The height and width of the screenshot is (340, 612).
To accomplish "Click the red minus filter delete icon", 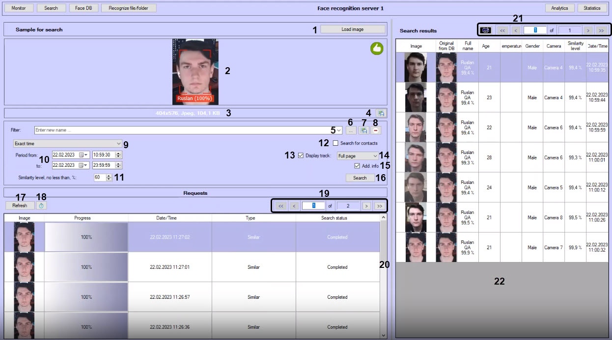I will [x=376, y=131].
